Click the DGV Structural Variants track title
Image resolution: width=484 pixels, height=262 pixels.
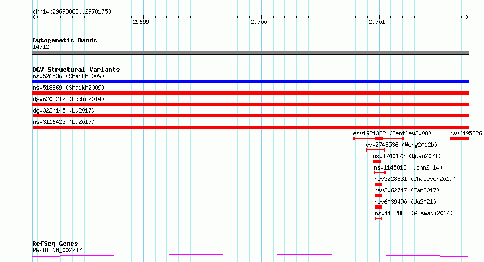coord(76,70)
